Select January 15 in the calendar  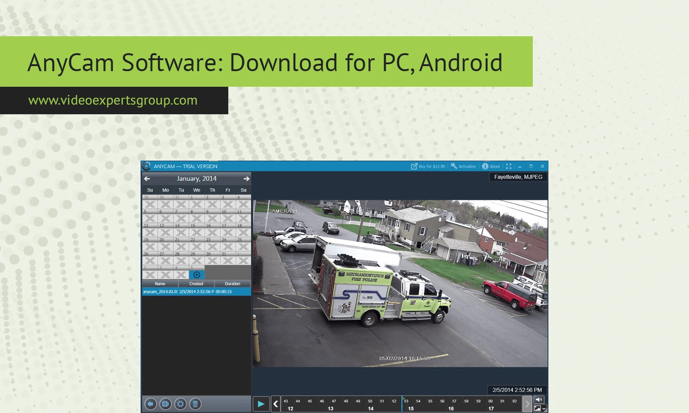pyautogui.click(x=197, y=230)
